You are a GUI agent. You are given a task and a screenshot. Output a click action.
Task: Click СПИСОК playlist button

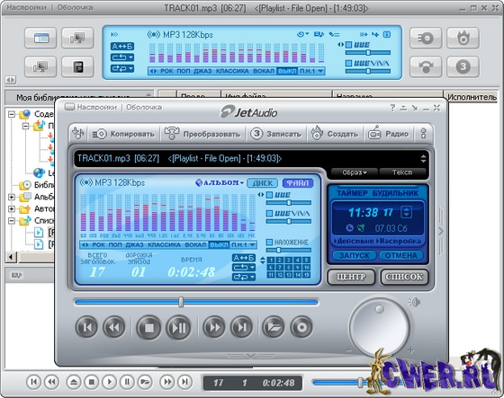click(404, 277)
